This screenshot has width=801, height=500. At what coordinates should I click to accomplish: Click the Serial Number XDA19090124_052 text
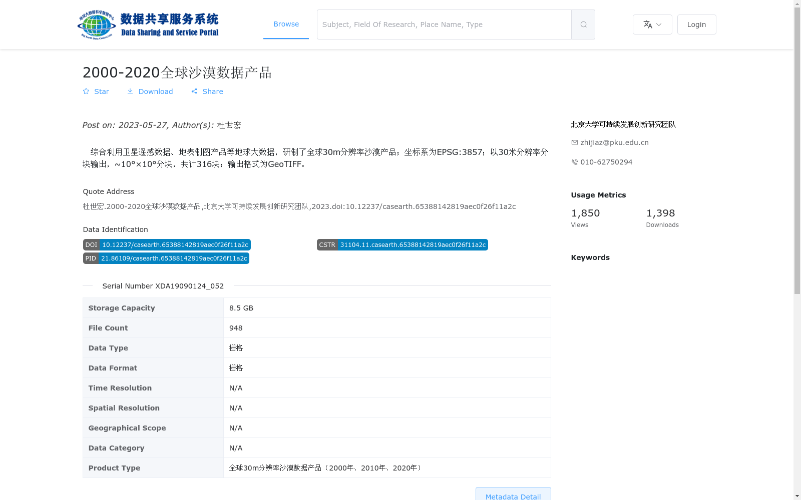[163, 286]
